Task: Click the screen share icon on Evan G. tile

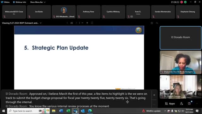Action: point(132,16)
